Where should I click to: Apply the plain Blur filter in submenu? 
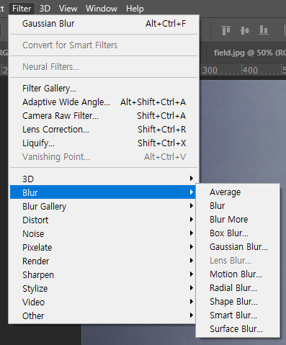click(238, 205)
